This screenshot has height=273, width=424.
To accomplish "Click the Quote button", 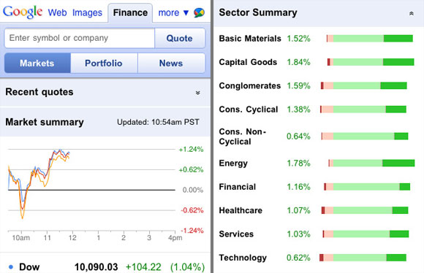I will pyautogui.click(x=180, y=39).
